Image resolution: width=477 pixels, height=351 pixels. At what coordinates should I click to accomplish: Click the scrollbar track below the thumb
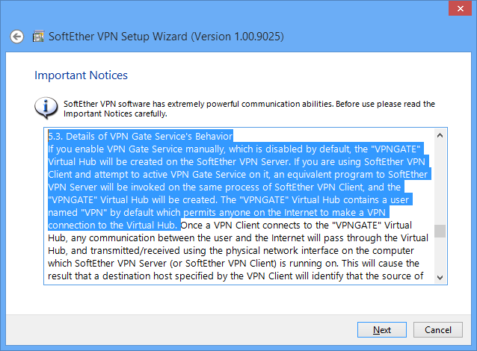(x=440, y=254)
